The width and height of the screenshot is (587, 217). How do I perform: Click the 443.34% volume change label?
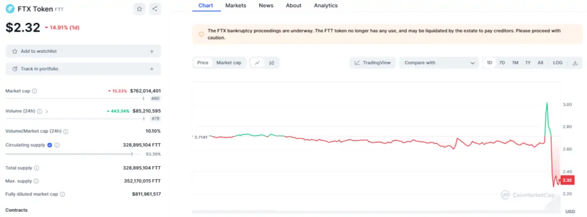pos(118,111)
